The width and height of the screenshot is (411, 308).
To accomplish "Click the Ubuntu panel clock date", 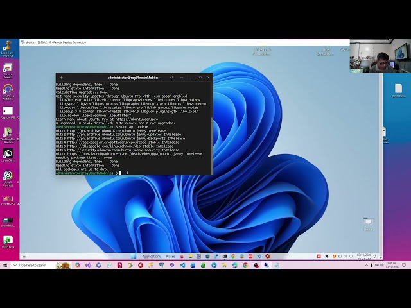I will 363,257.
